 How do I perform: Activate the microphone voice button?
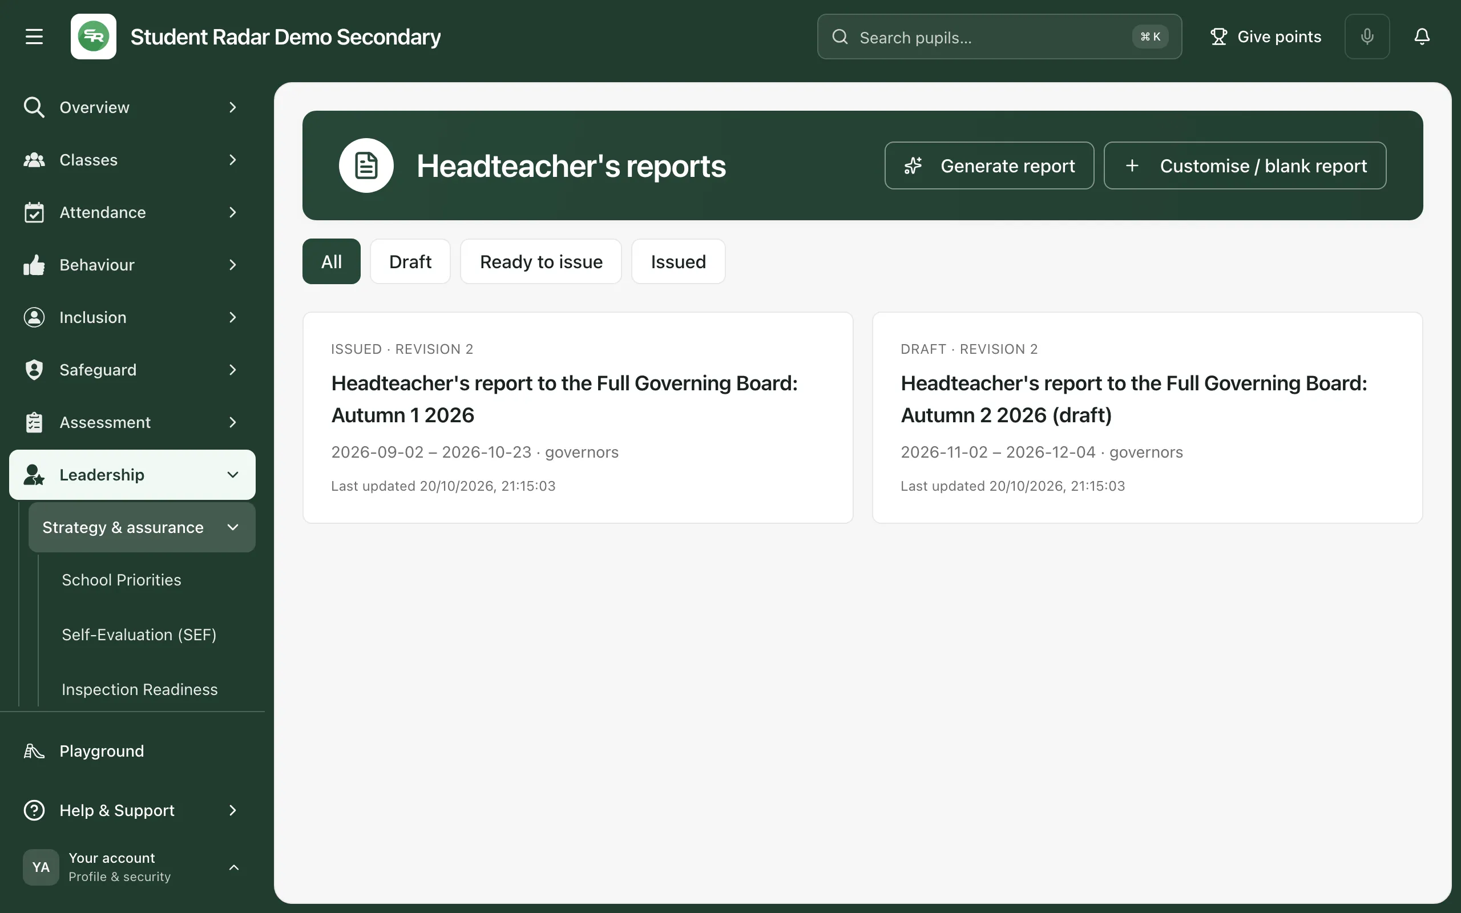[1367, 37]
